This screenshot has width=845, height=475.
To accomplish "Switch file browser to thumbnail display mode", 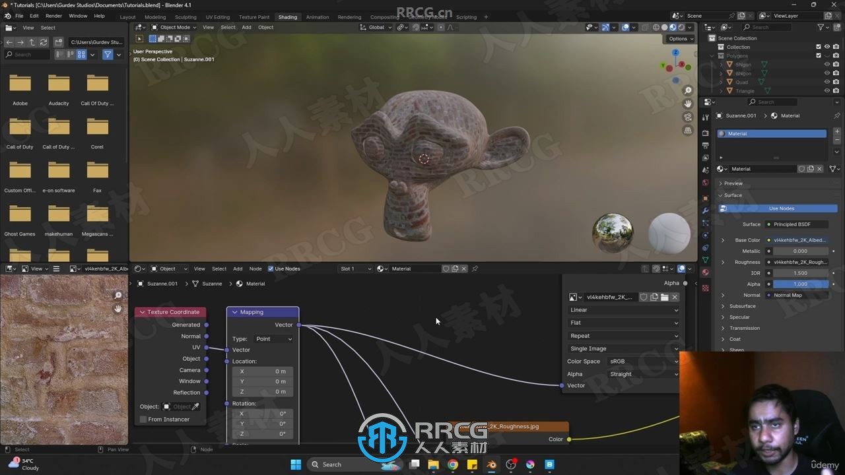I will (81, 55).
